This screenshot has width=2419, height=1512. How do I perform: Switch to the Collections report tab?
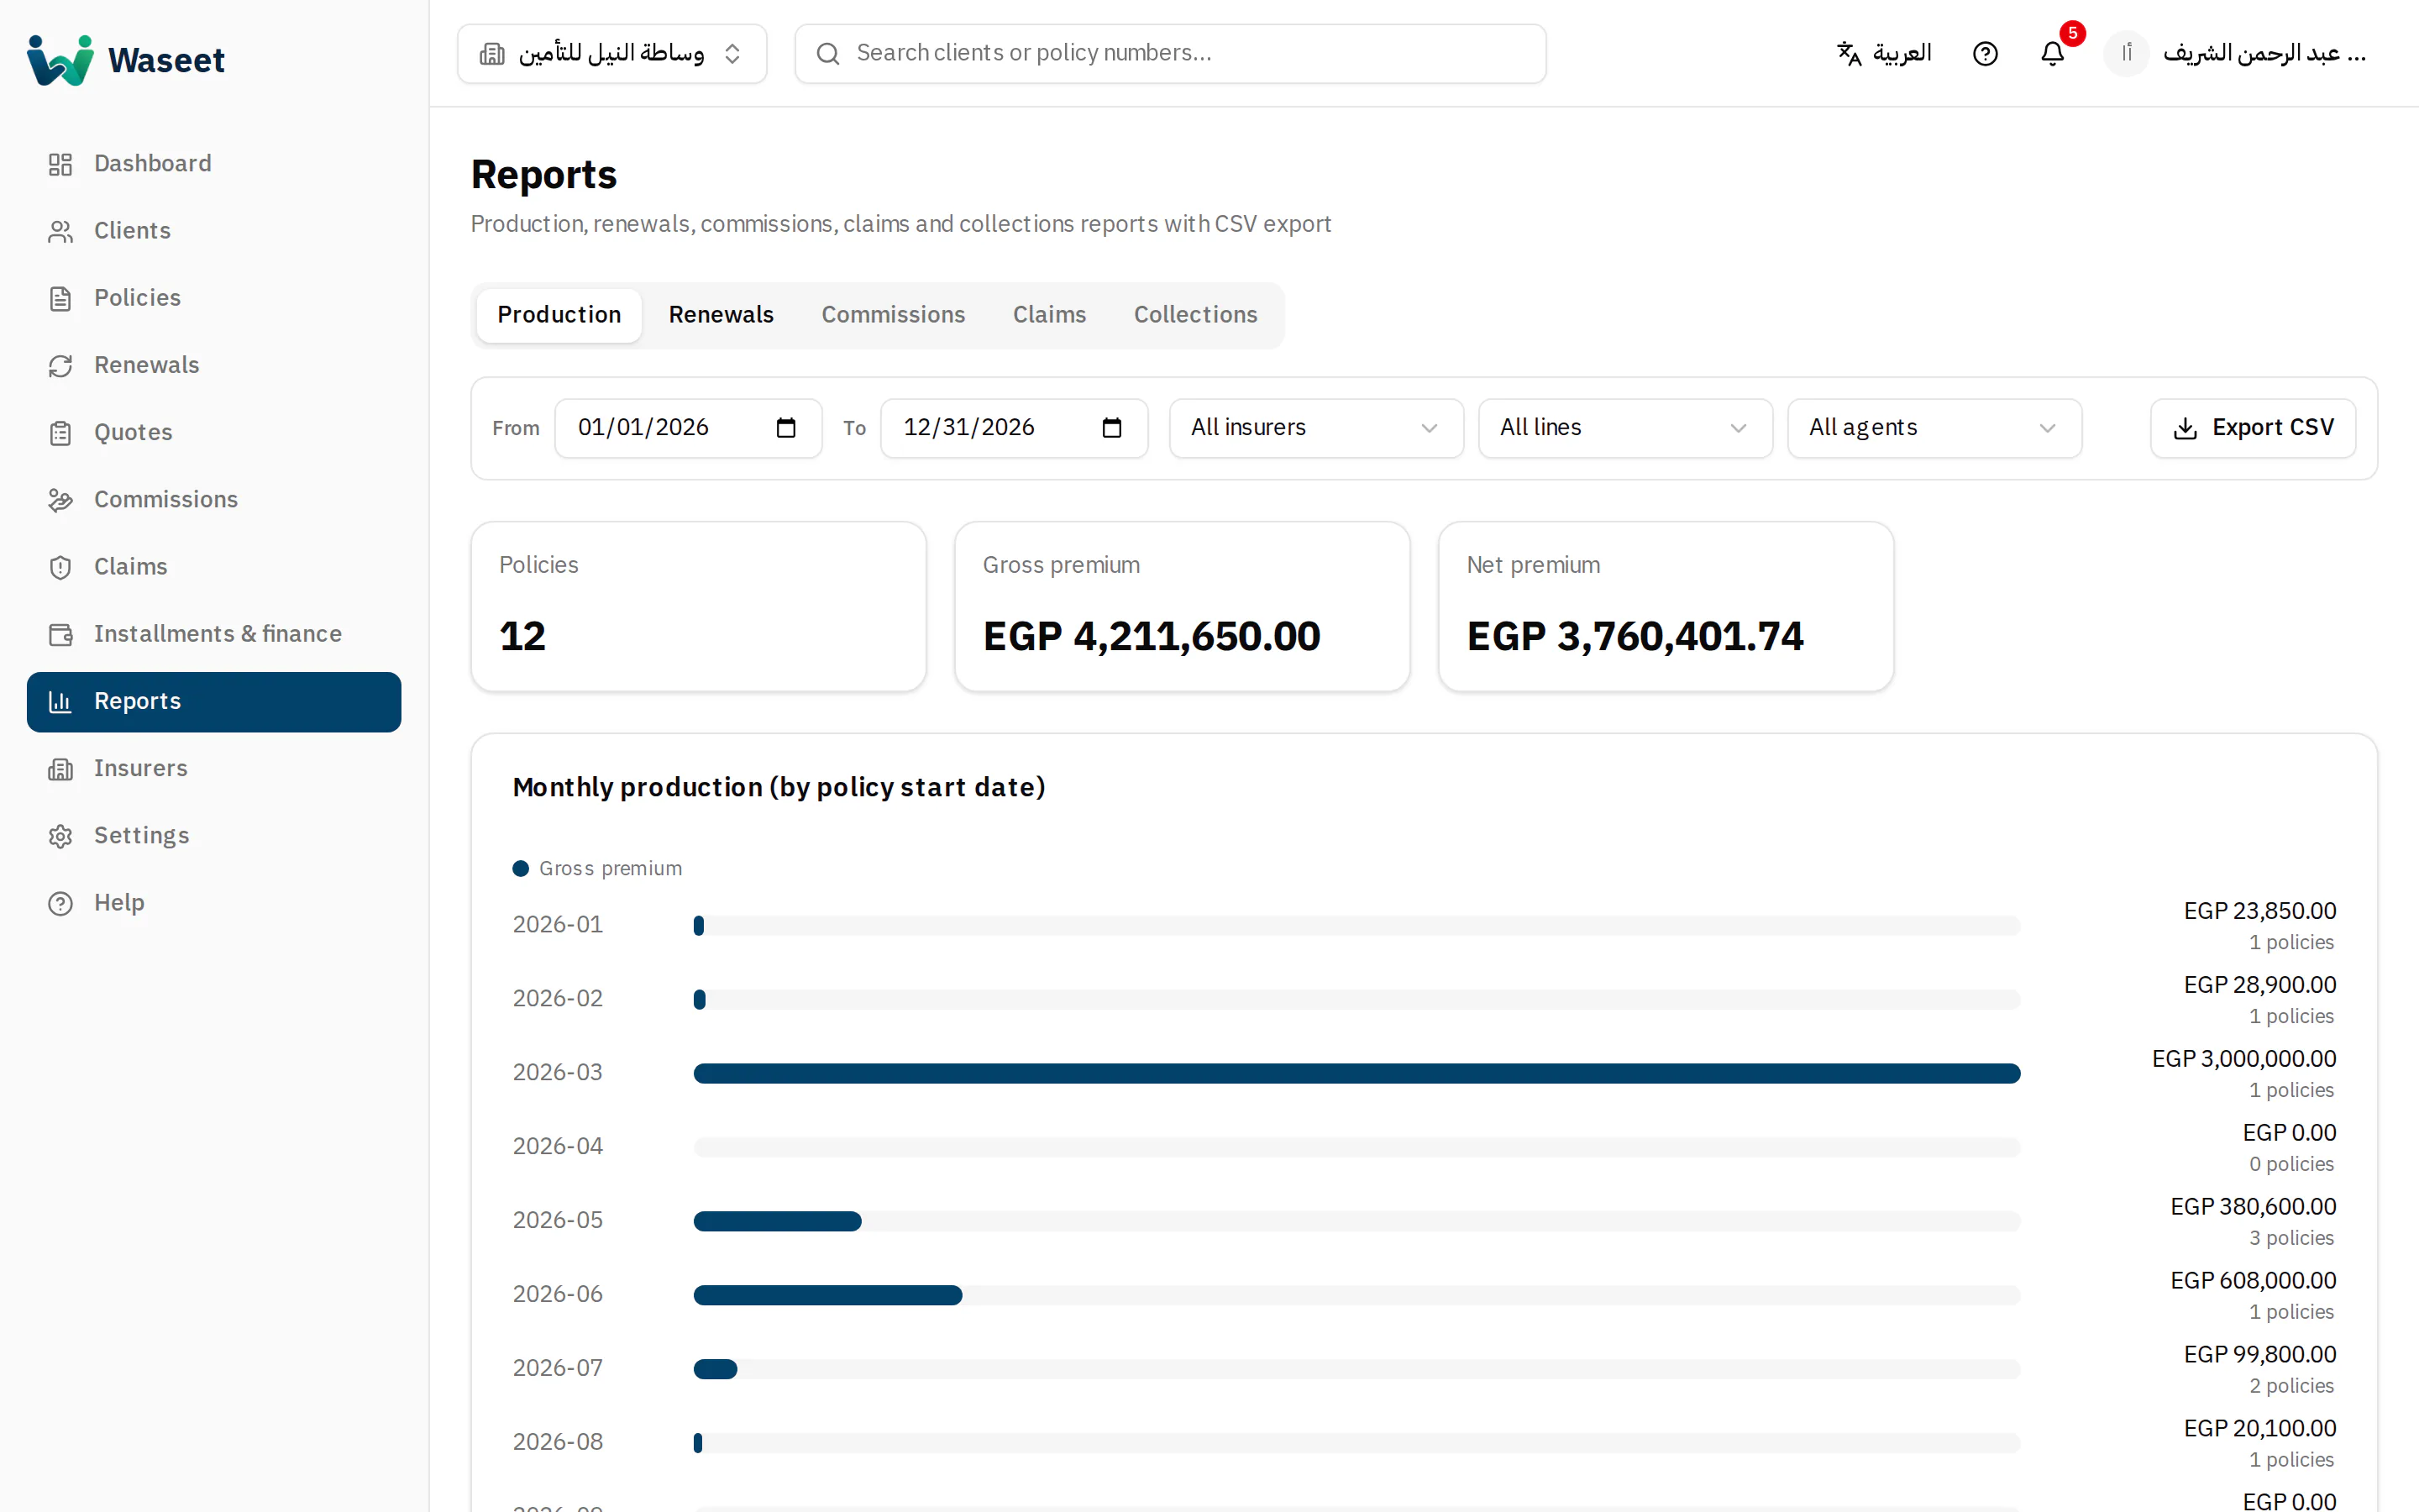click(1195, 315)
